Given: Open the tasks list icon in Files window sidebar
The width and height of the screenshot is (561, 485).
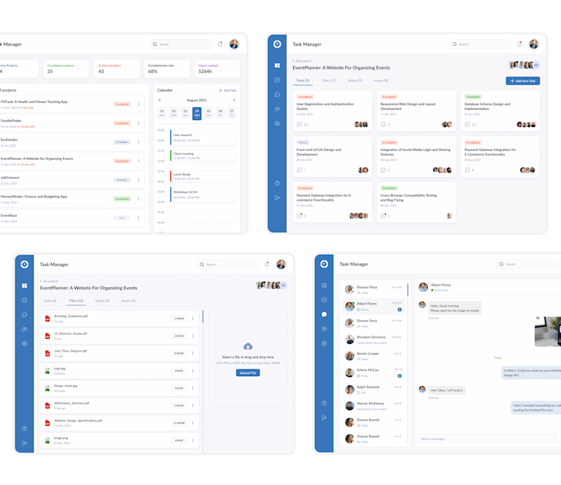Looking at the screenshot, I should [25, 300].
